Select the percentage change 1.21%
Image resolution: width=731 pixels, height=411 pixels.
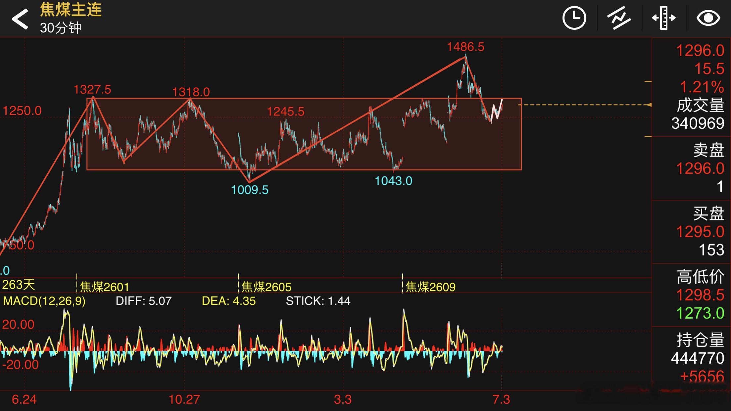click(x=702, y=87)
